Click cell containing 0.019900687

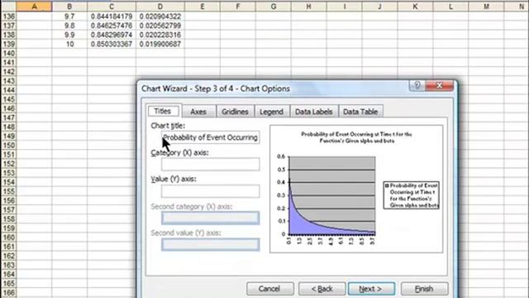click(x=160, y=44)
